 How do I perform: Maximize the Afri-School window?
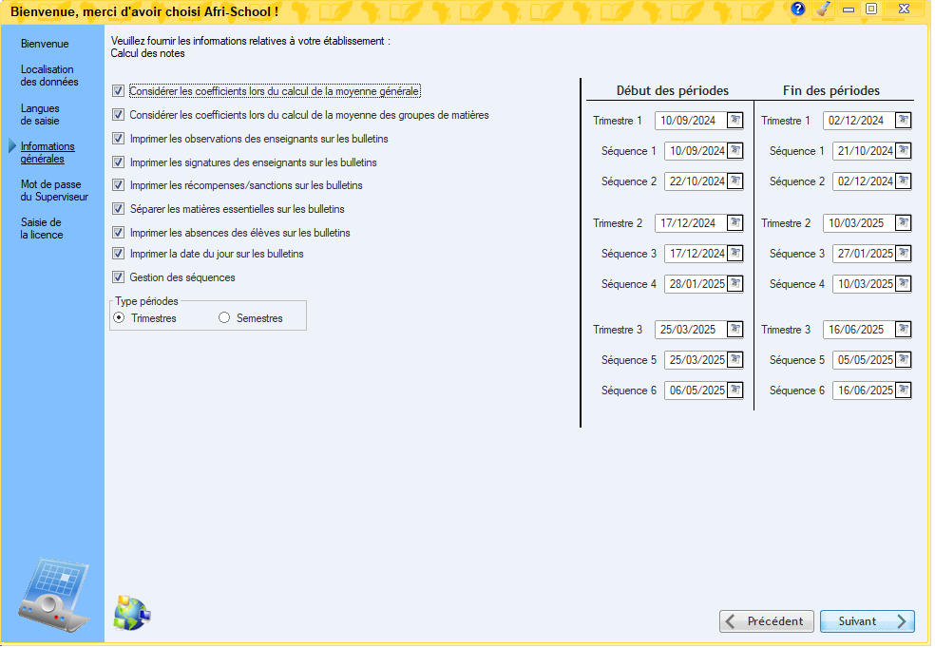tap(873, 9)
